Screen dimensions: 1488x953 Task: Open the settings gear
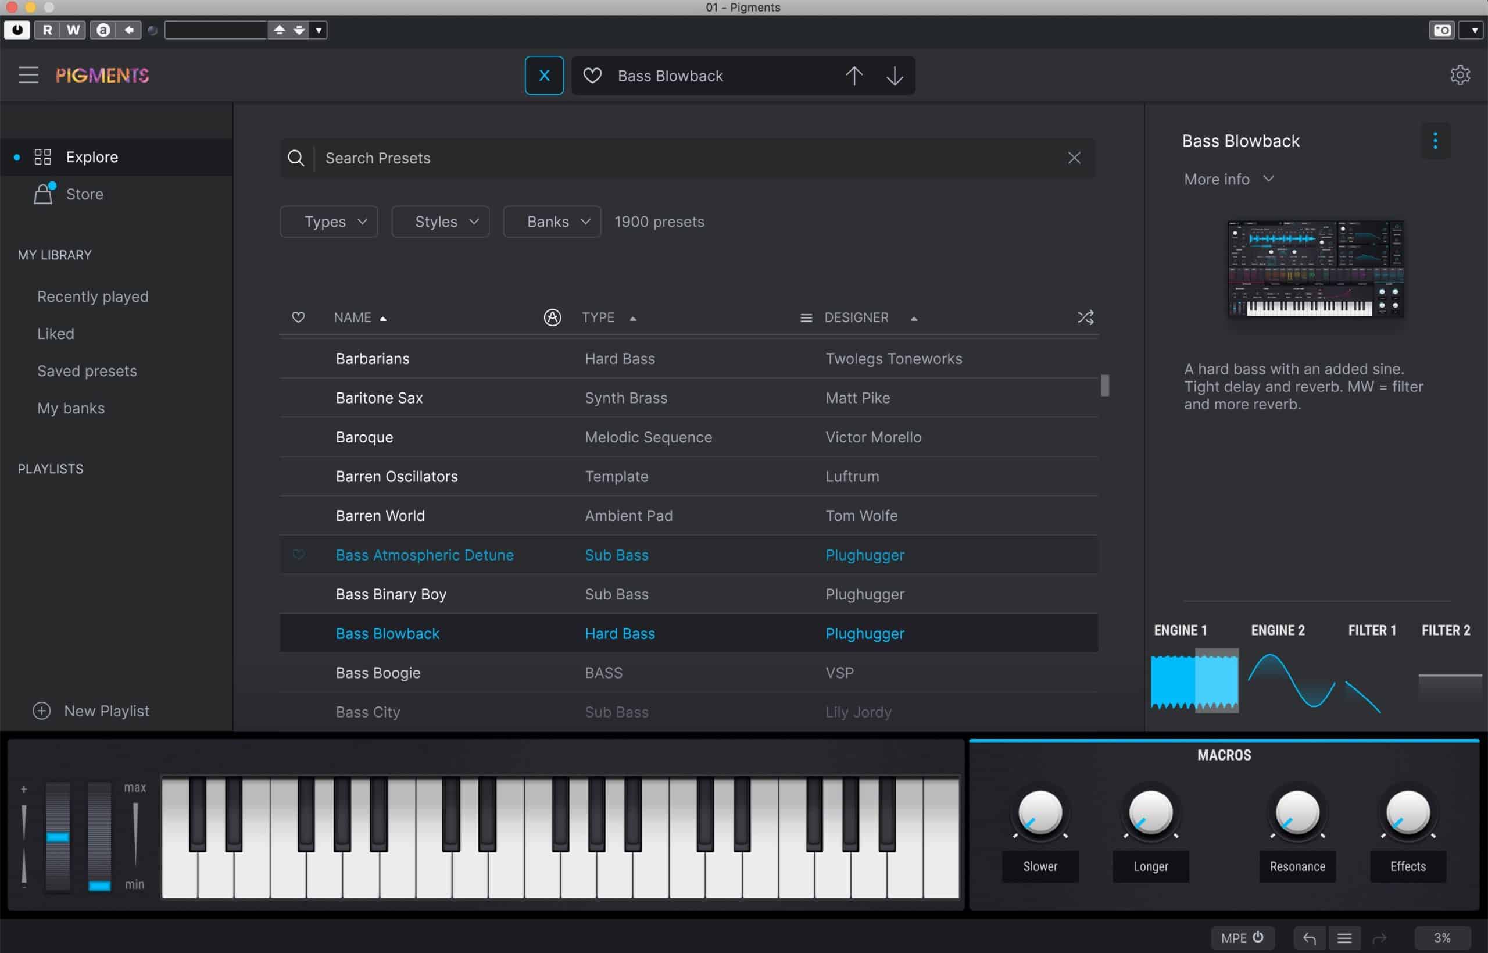(x=1460, y=75)
